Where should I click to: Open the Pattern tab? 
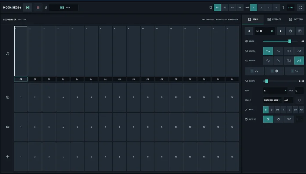296,19
